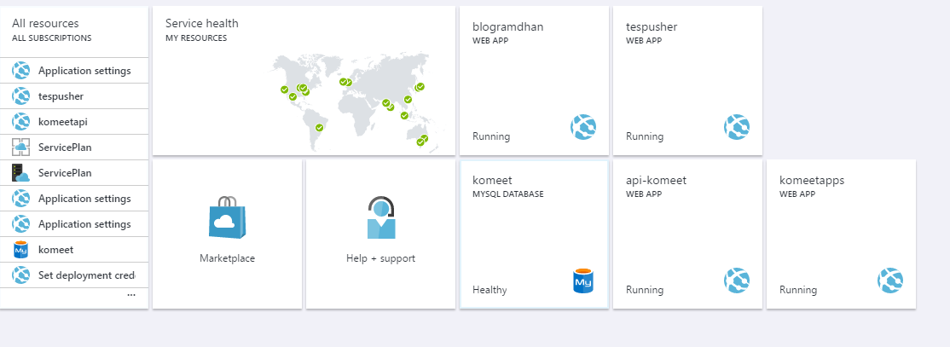Open the Marketplace label
This screenshot has height=347, width=950.
coord(227,258)
